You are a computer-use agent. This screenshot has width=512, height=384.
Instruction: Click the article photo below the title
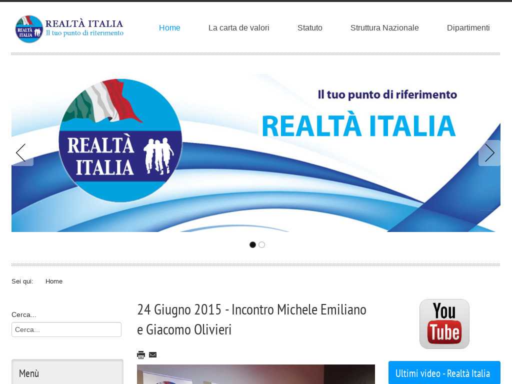click(255, 374)
